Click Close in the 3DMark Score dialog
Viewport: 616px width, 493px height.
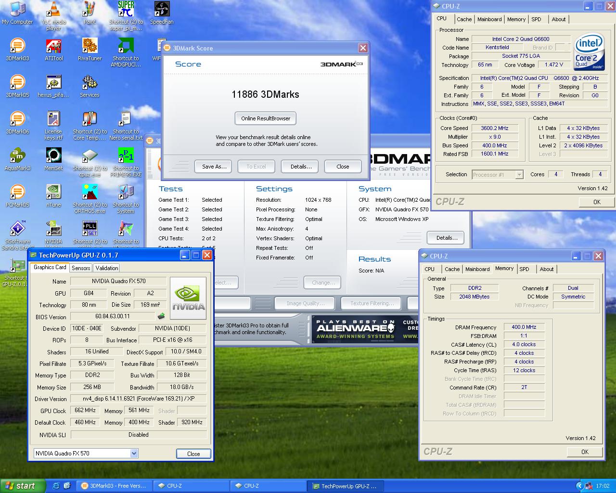coord(343,167)
